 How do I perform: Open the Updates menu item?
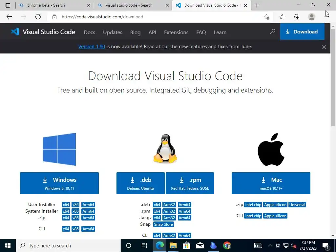click(113, 32)
